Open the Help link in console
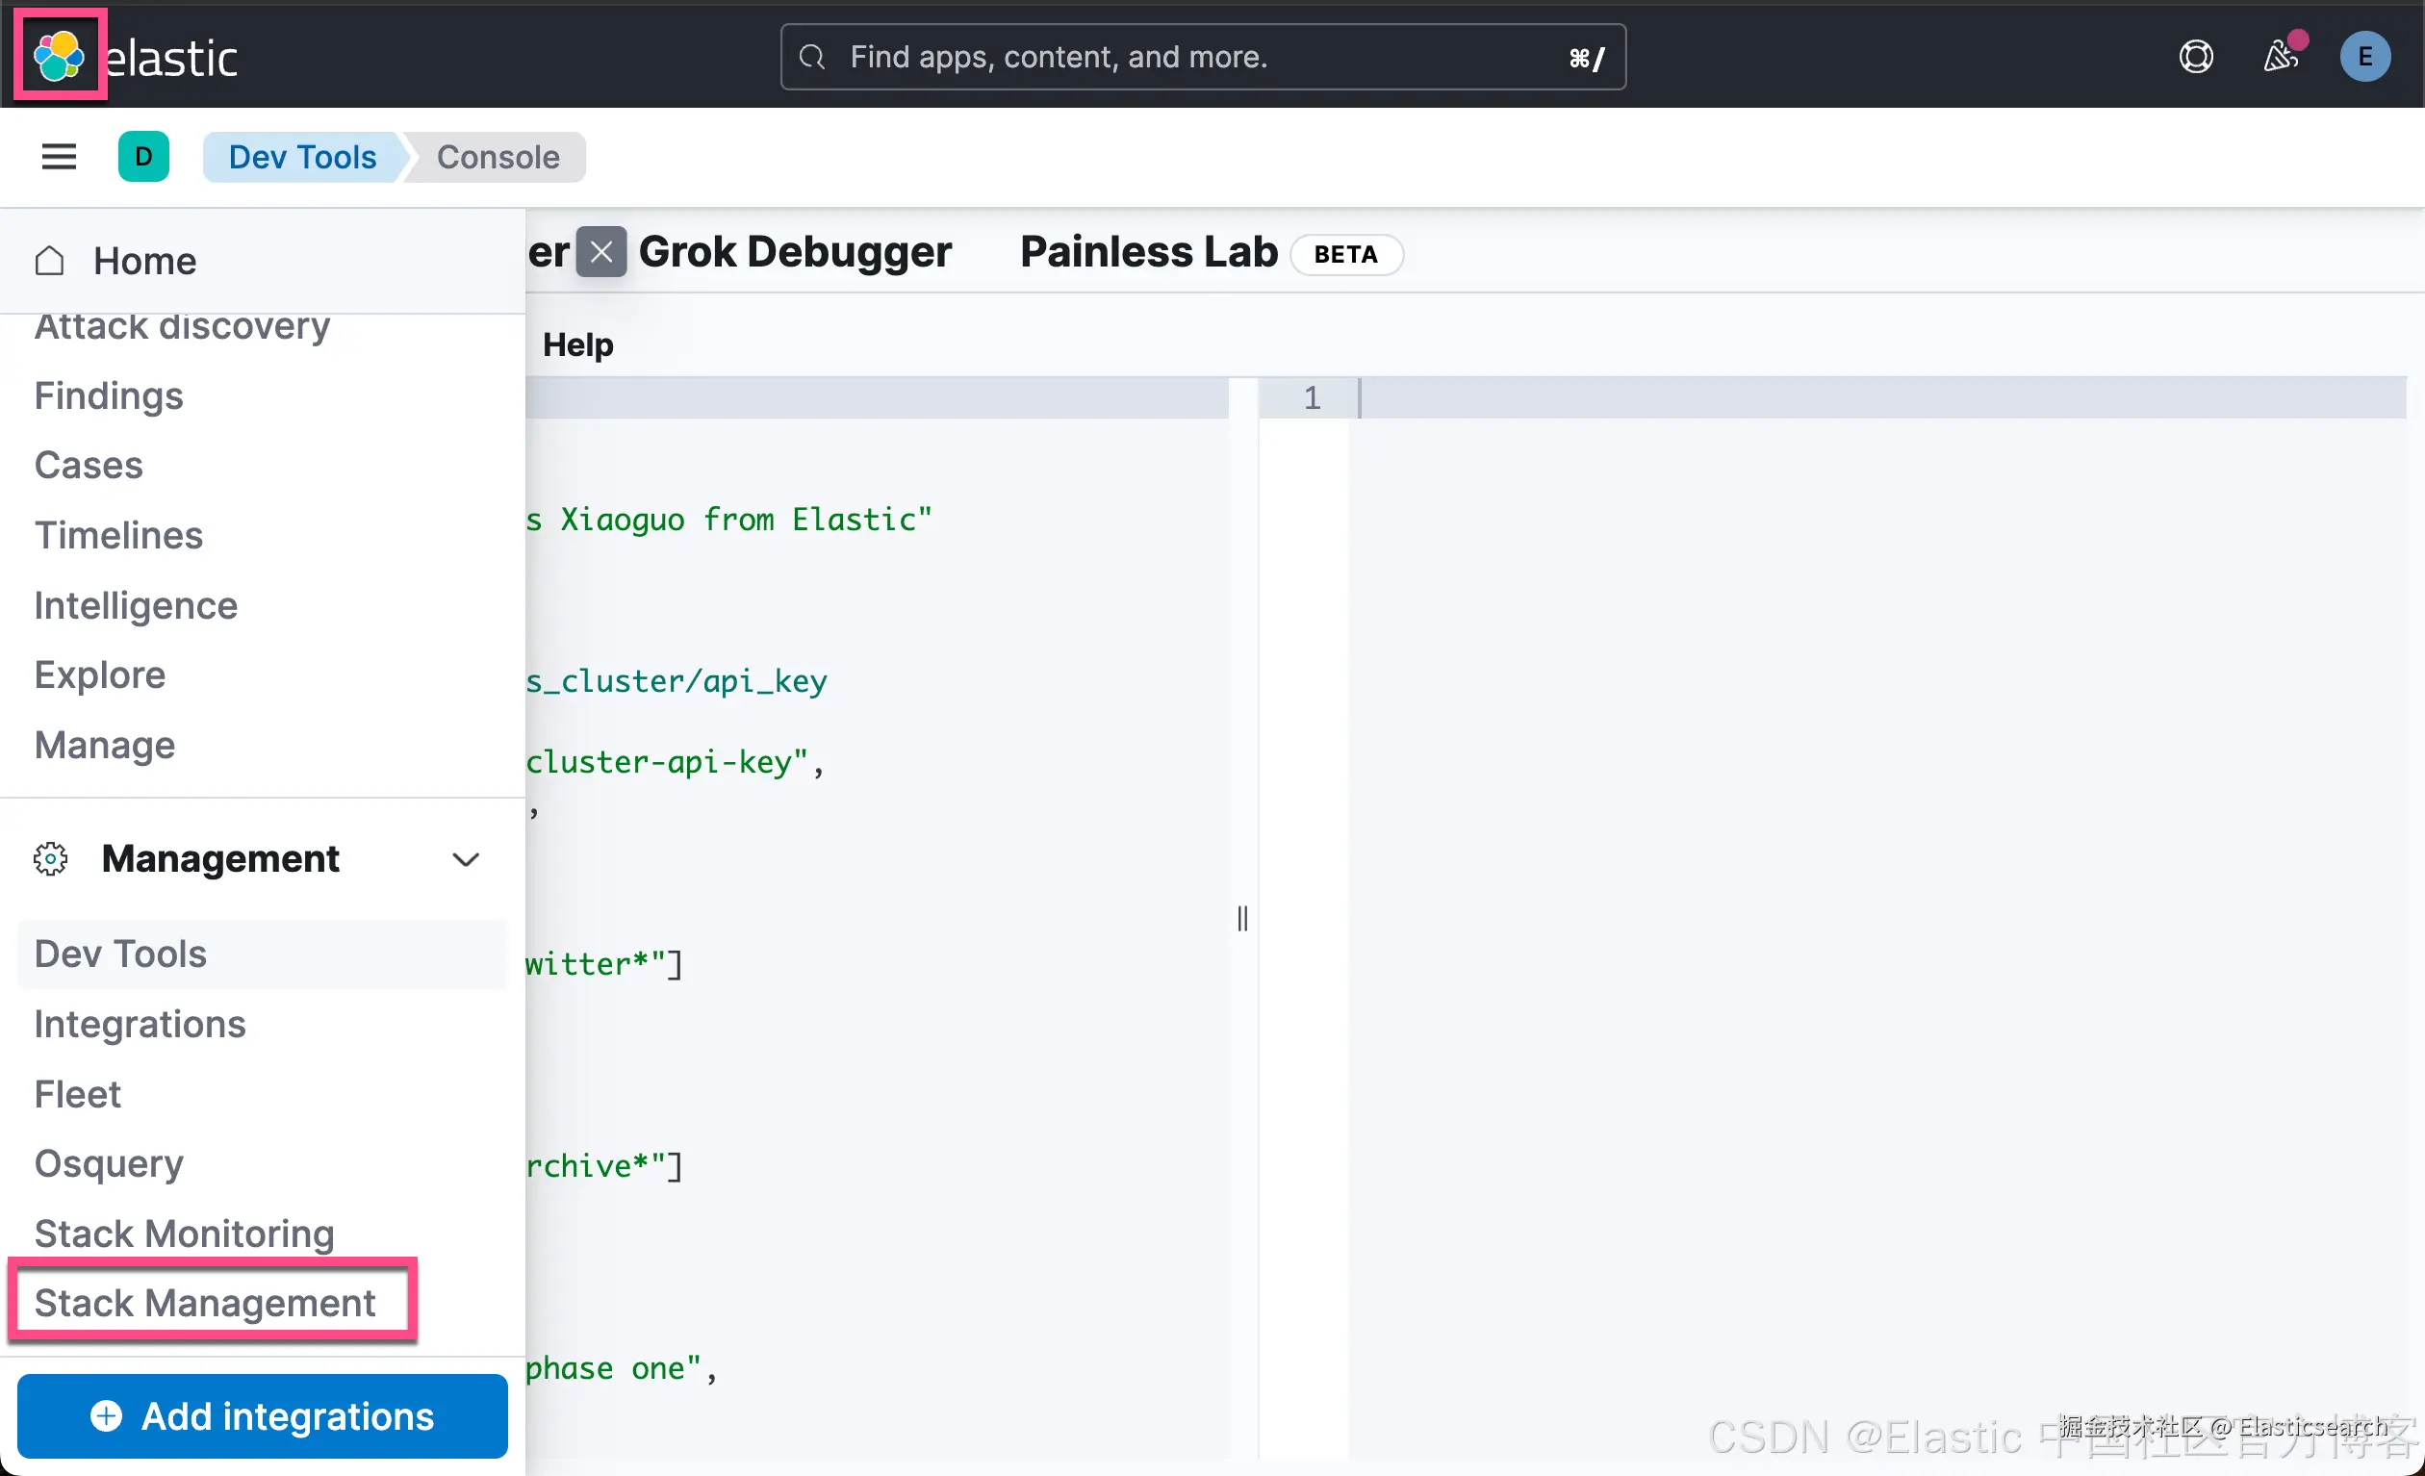2425x1476 pixels. (577, 344)
